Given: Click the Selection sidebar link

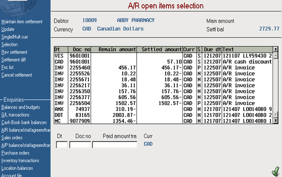Looking at the screenshot, I should [x=9, y=45].
